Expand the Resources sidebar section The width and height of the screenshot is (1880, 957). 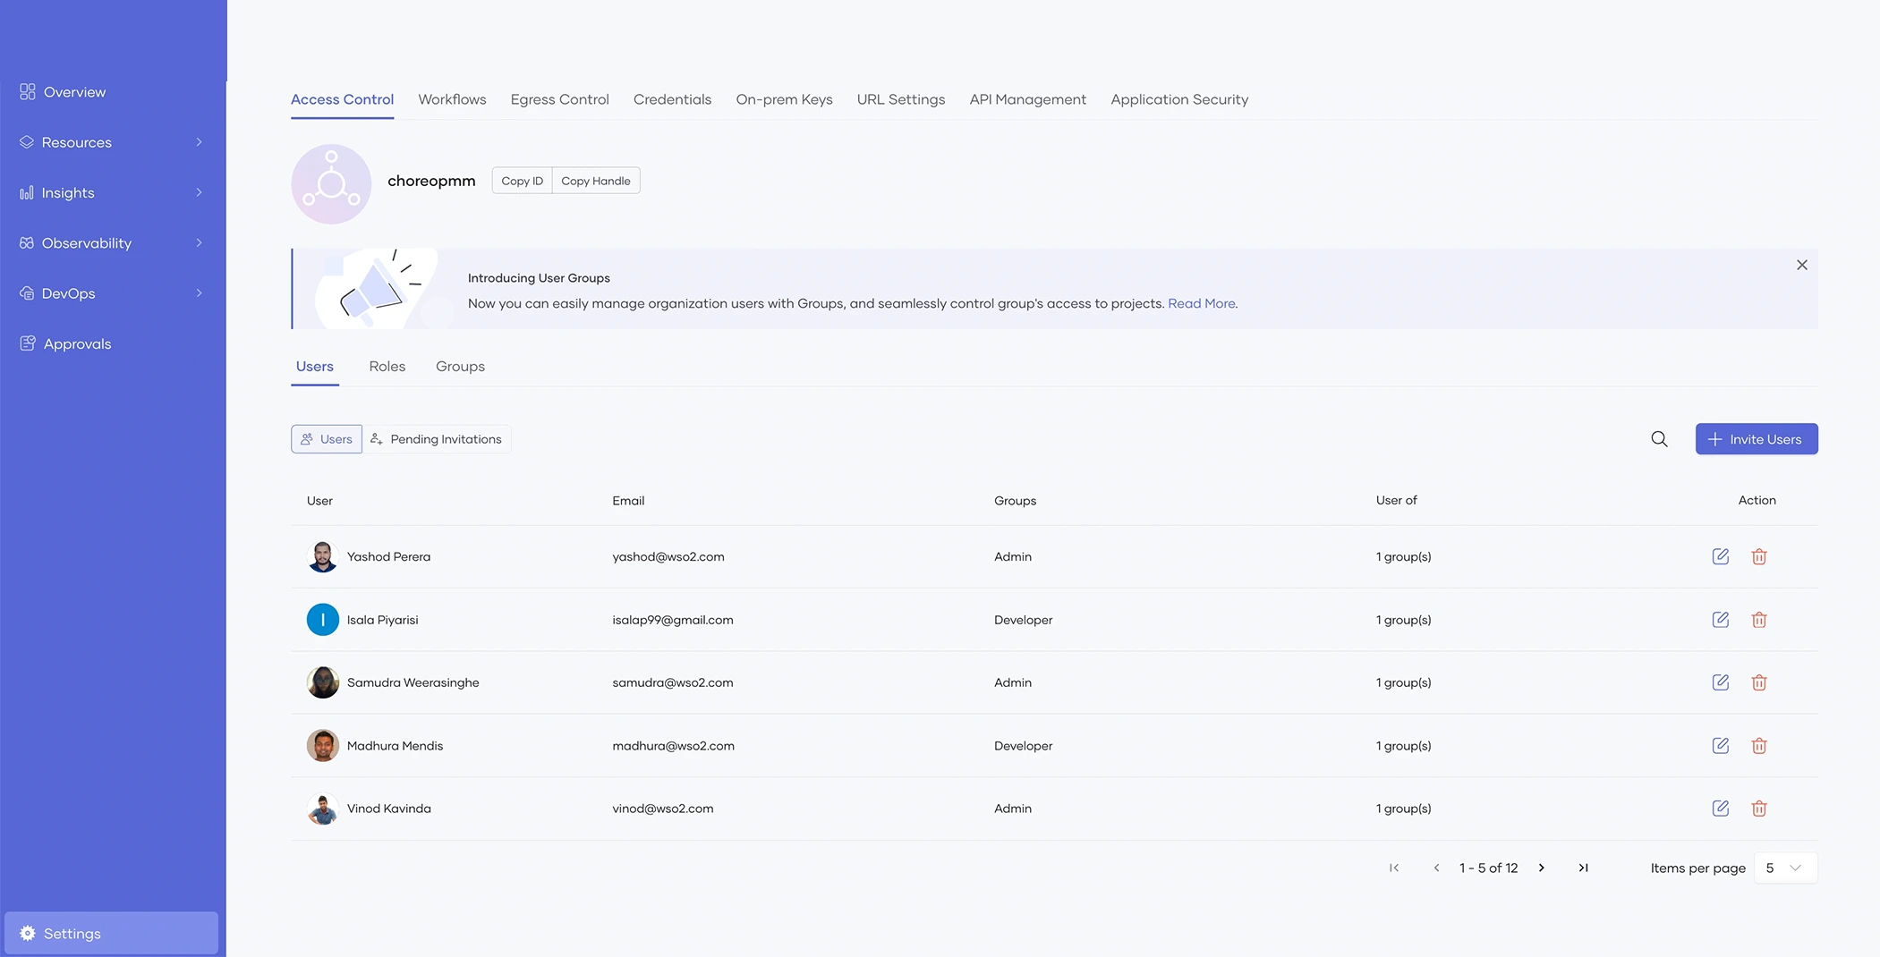(x=199, y=142)
